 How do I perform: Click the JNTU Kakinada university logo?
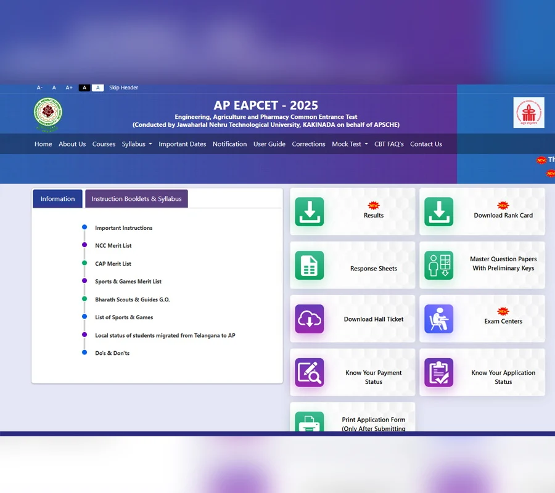click(47, 115)
